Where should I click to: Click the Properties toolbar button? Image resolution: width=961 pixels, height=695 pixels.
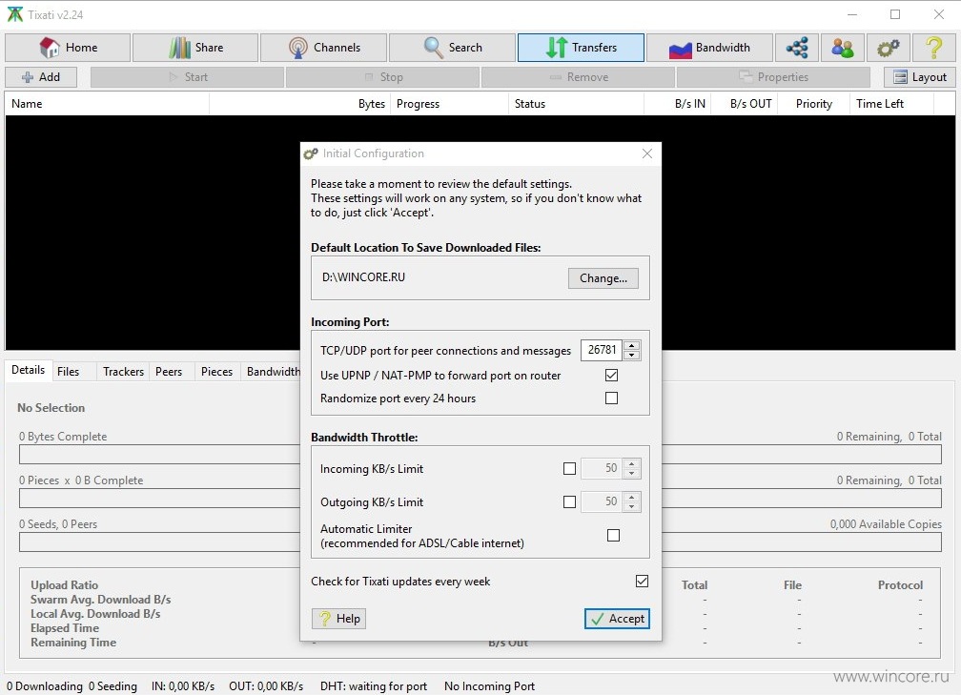click(x=773, y=77)
